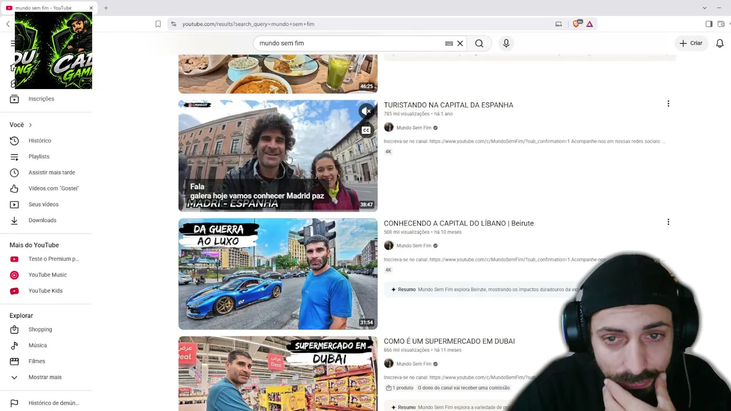Open a new browser tab

coord(106,8)
